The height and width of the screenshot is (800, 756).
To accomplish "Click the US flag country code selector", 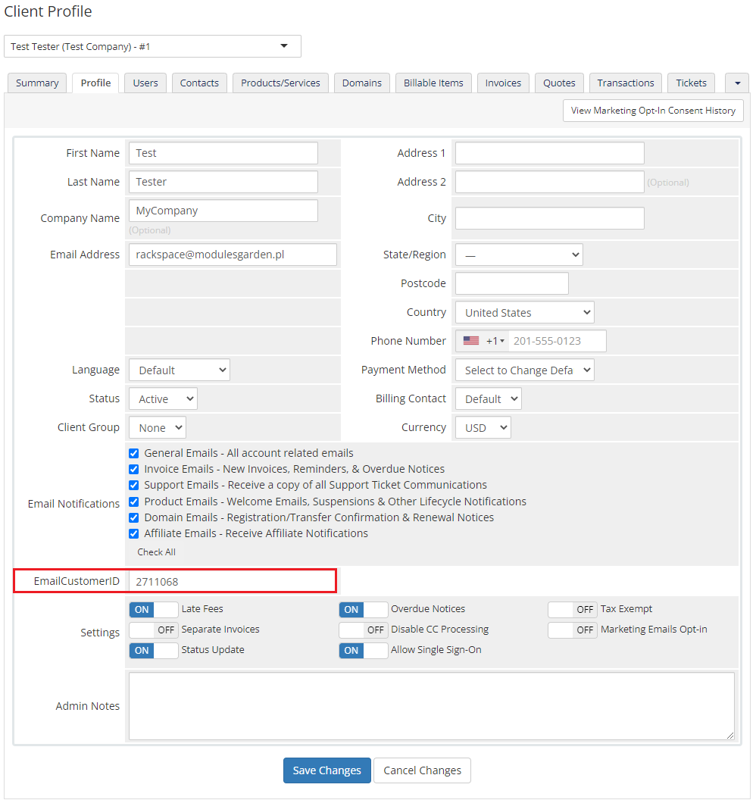I will 483,341.
